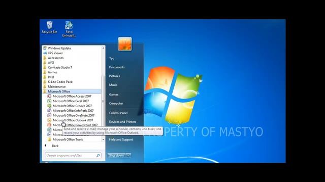Launch Microsoft Office Excel 2007 text entry
Image resolution: width=325 pixels, height=182 pixels.
coord(71,101)
